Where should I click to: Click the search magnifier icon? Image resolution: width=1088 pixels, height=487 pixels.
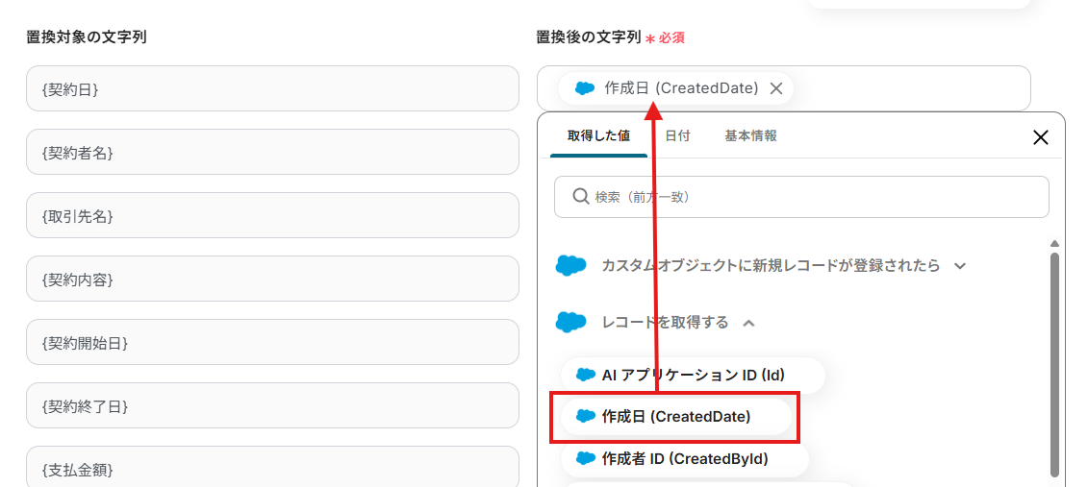tap(580, 196)
